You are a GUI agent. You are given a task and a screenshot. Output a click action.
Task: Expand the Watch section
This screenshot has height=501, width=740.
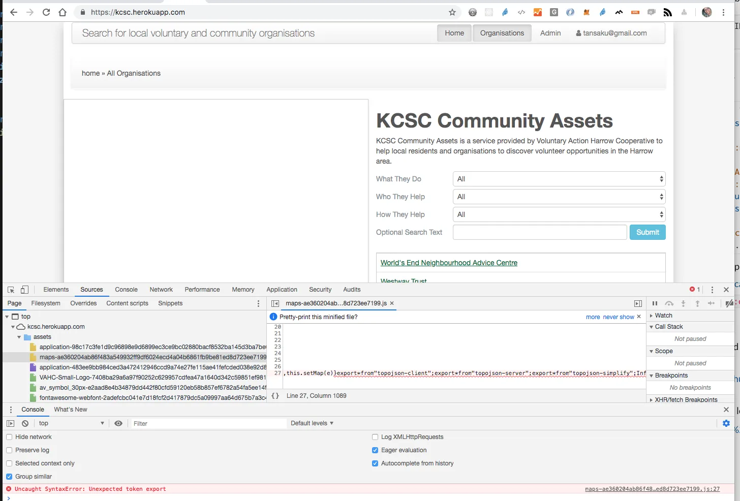[652, 316]
